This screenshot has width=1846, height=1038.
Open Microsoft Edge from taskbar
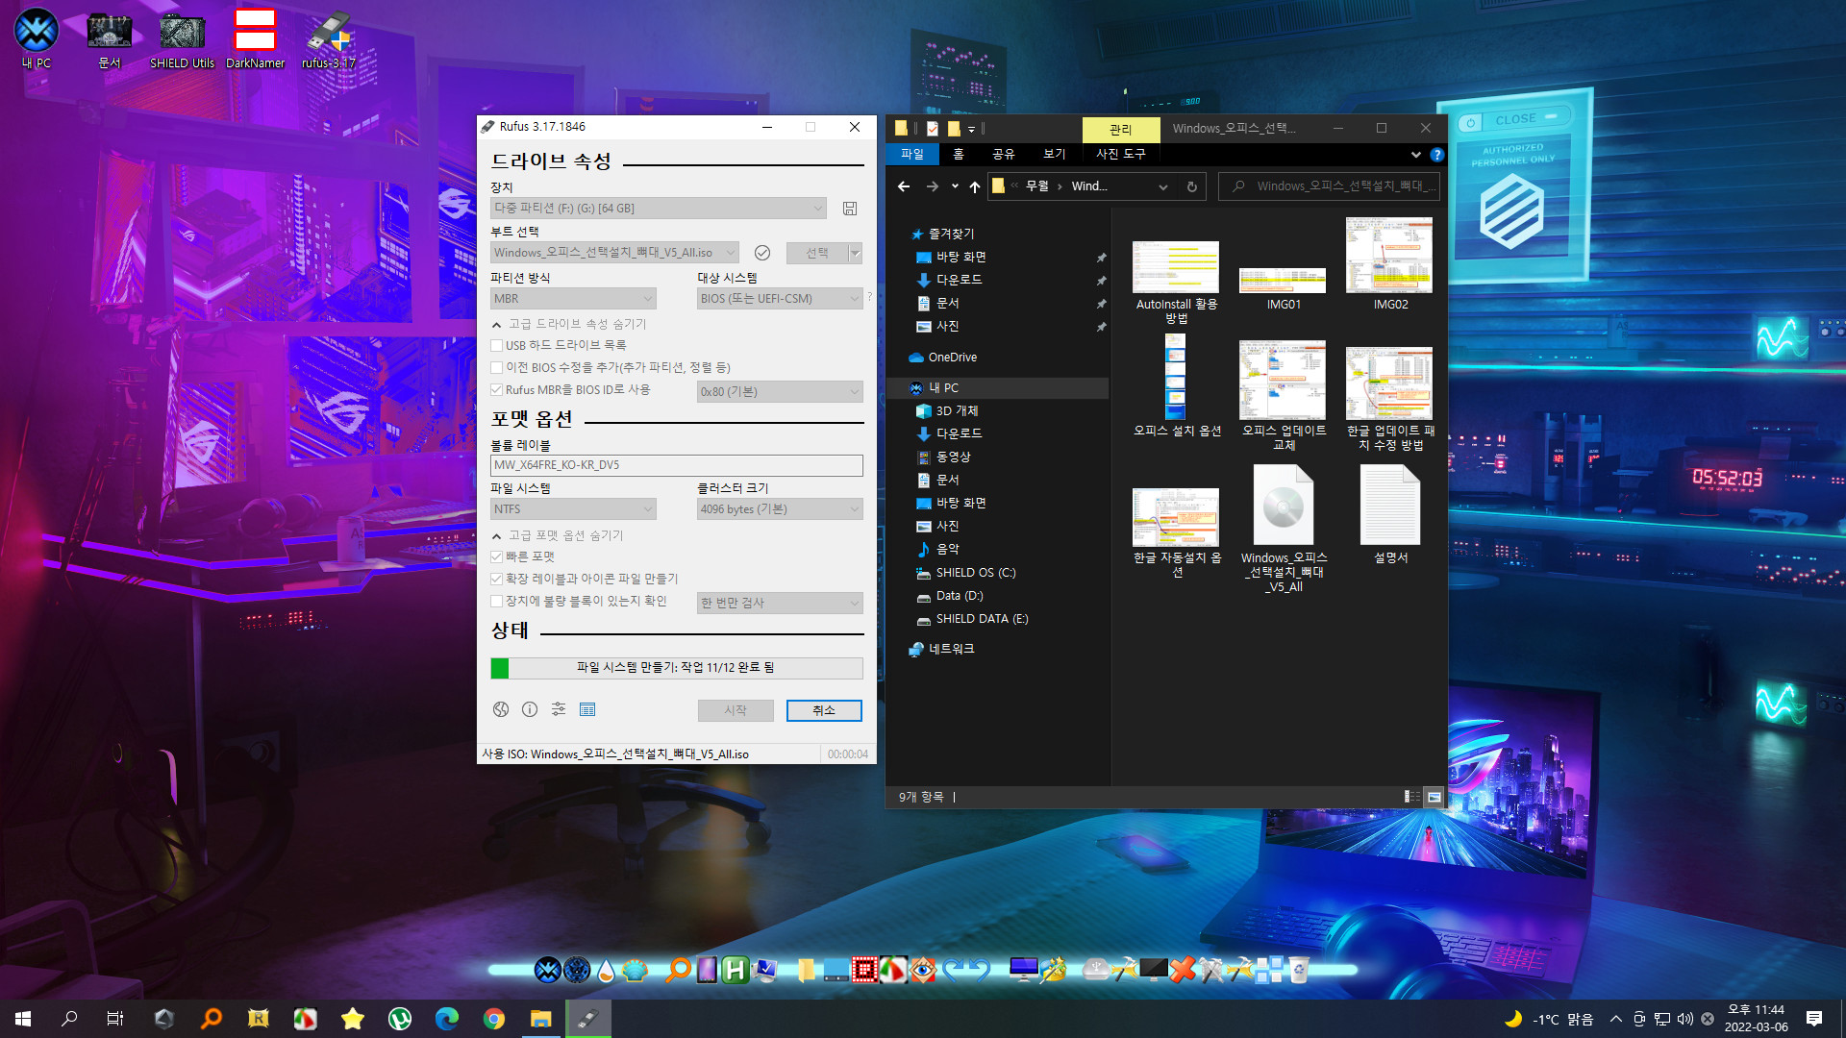(x=447, y=1019)
